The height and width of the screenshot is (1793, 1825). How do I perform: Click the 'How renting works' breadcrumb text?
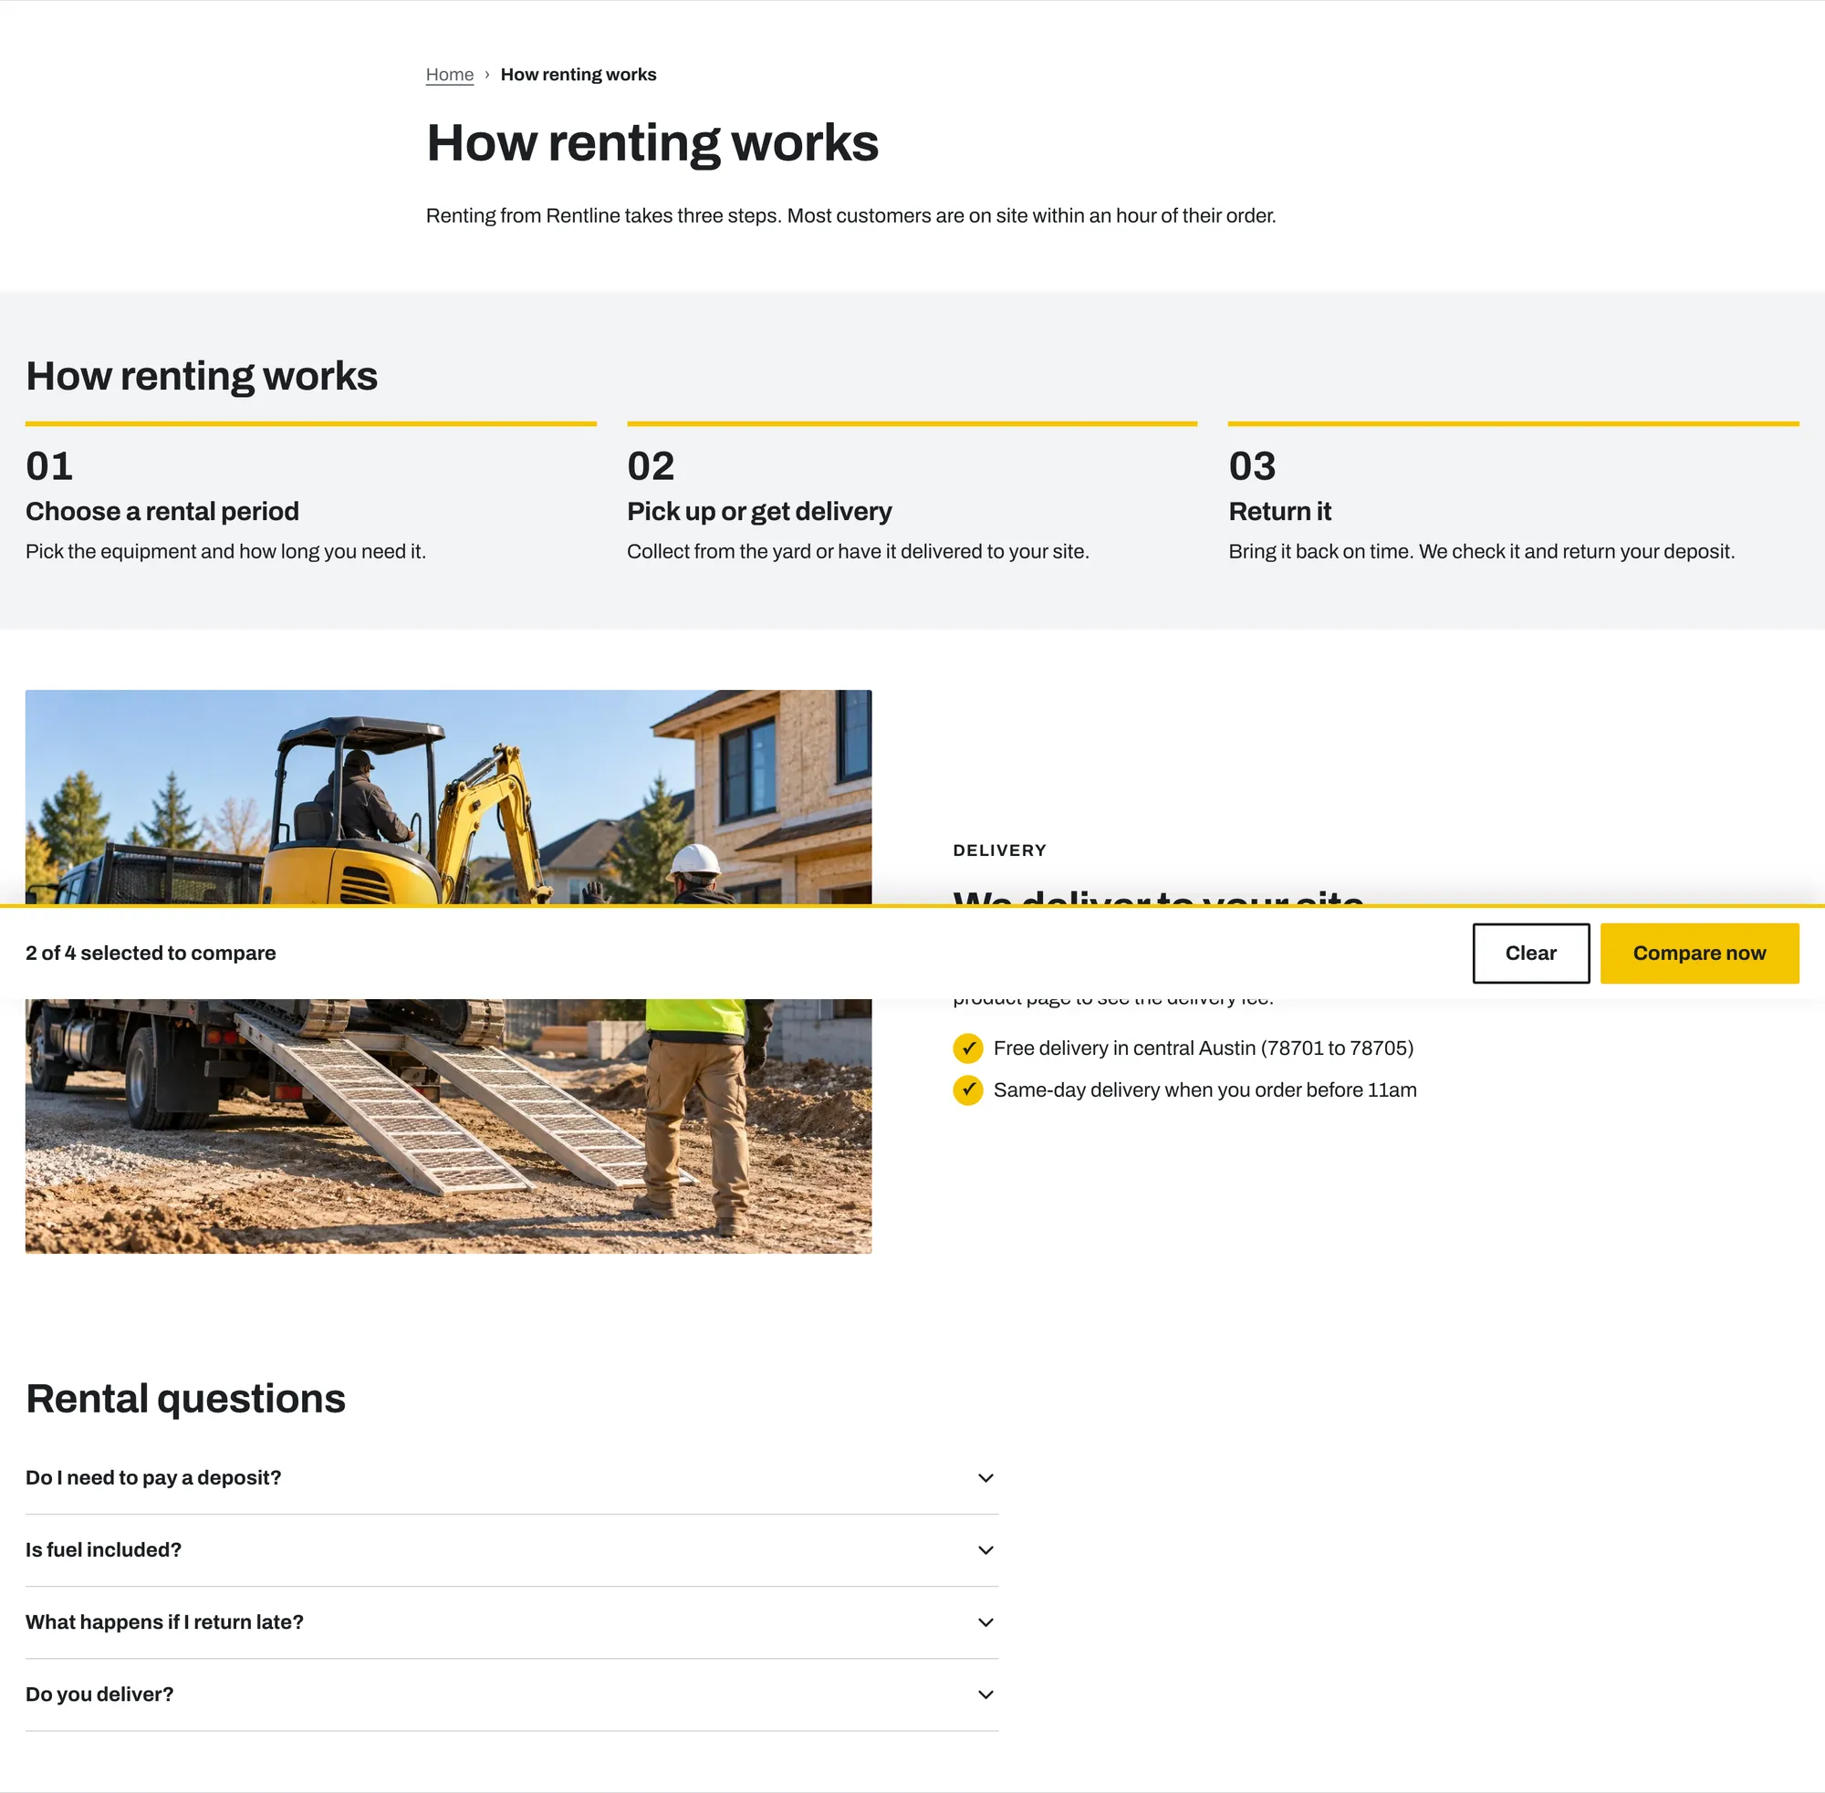tap(579, 75)
